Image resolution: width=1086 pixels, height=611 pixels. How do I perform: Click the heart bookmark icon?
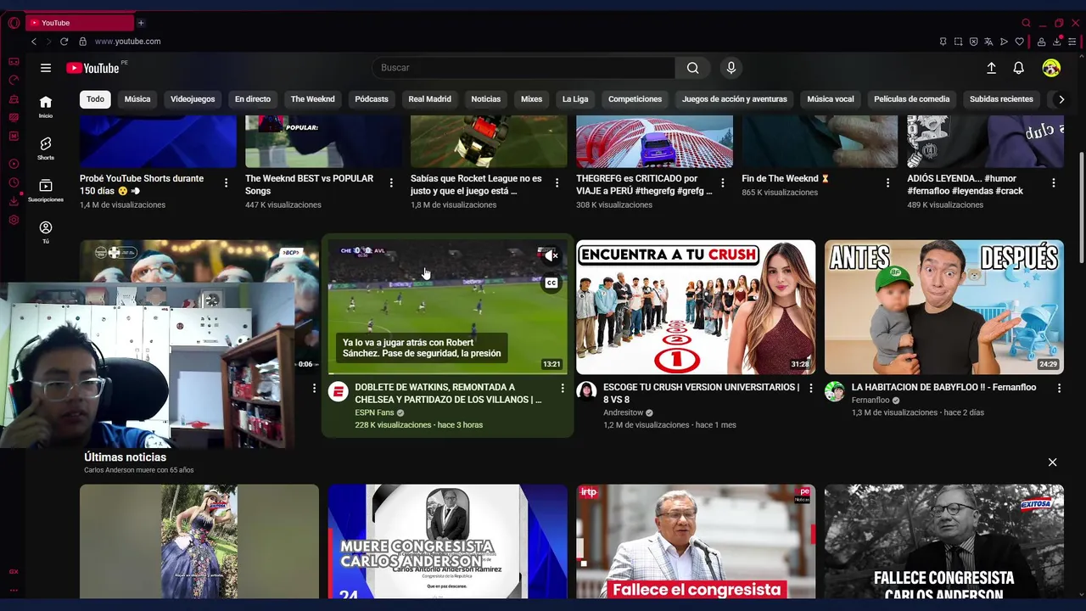click(1019, 42)
